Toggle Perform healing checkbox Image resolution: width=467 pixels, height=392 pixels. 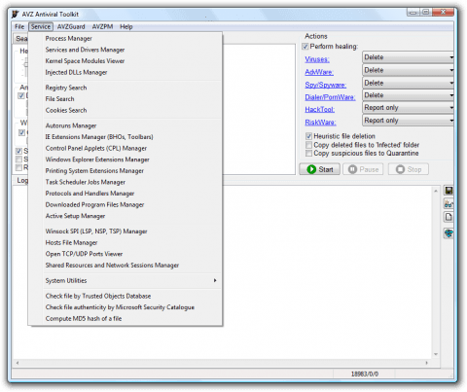coord(305,47)
